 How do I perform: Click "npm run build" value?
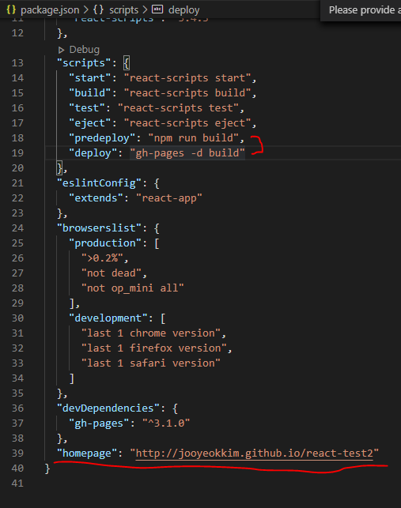193,138
